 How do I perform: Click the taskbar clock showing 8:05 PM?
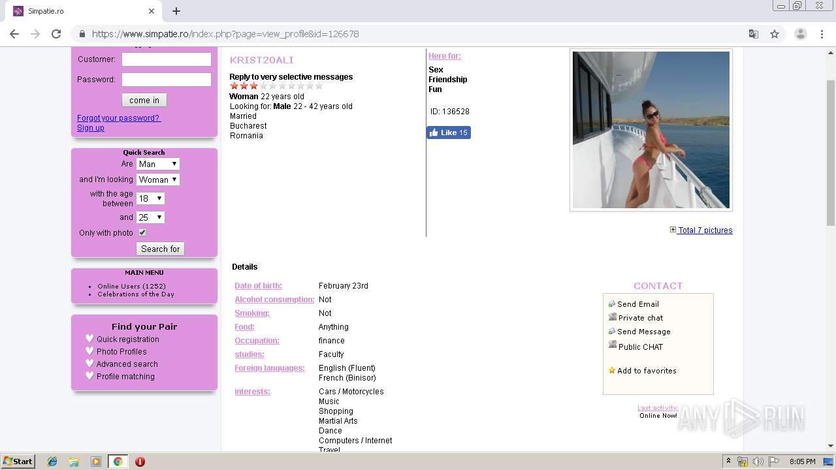802,462
